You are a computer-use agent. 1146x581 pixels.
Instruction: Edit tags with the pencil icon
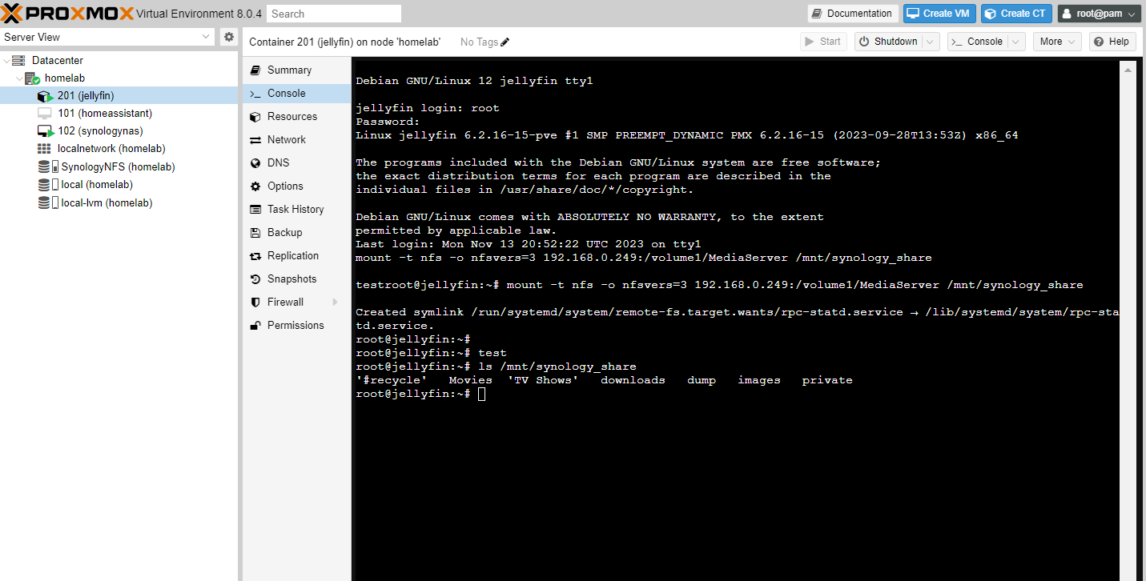point(505,42)
